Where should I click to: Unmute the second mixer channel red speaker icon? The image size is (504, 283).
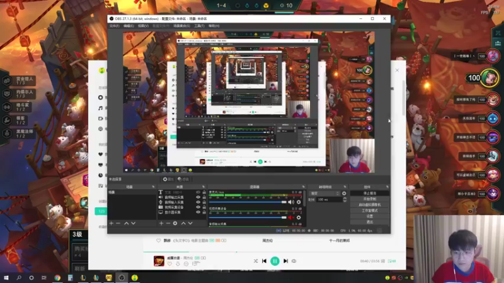click(x=291, y=218)
